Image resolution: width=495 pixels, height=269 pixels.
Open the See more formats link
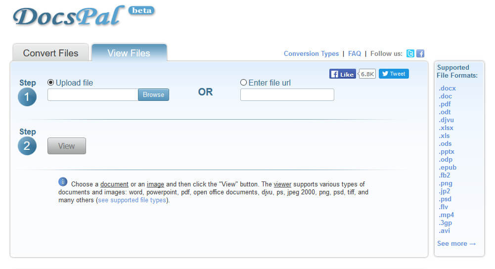point(456,243)
